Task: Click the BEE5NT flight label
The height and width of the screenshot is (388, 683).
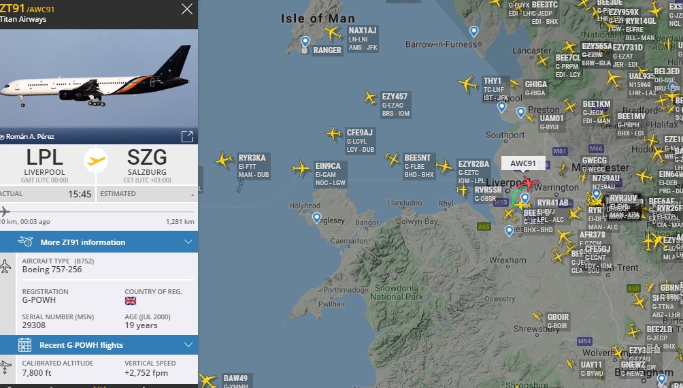Action: [x=418, y=166]
